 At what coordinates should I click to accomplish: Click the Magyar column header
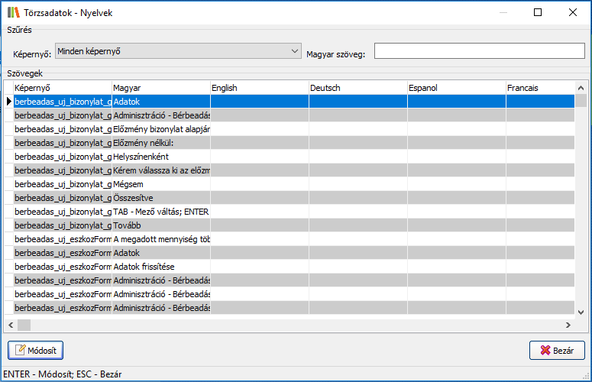click(160, 88)
